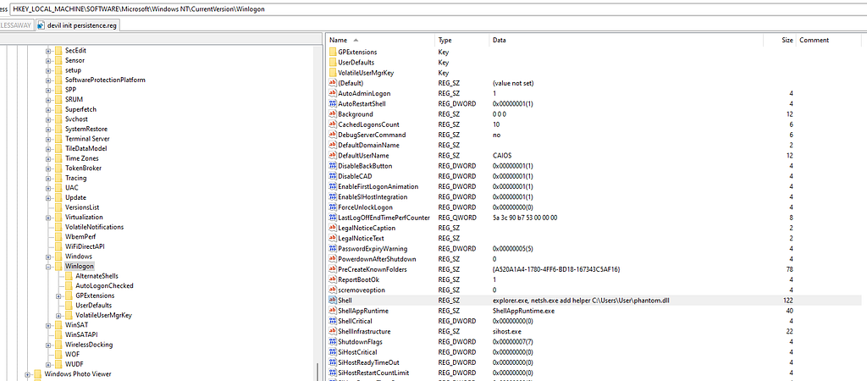Click the AutoAdminLogon string value icon
The height and width of the screenshot is (381, 867).
tap(332, 93)
